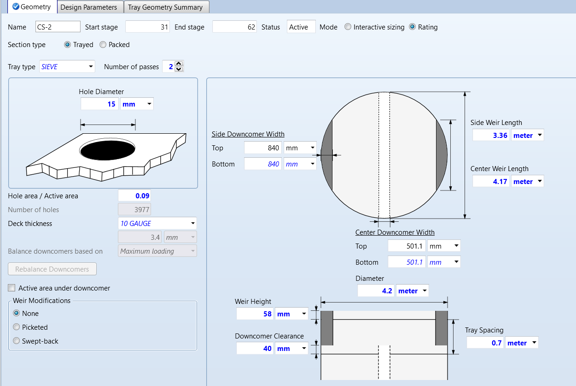Click the Rebalance Downcomers button
The height and width of the screenshot is (386, 576).
[x=52, y=269]
